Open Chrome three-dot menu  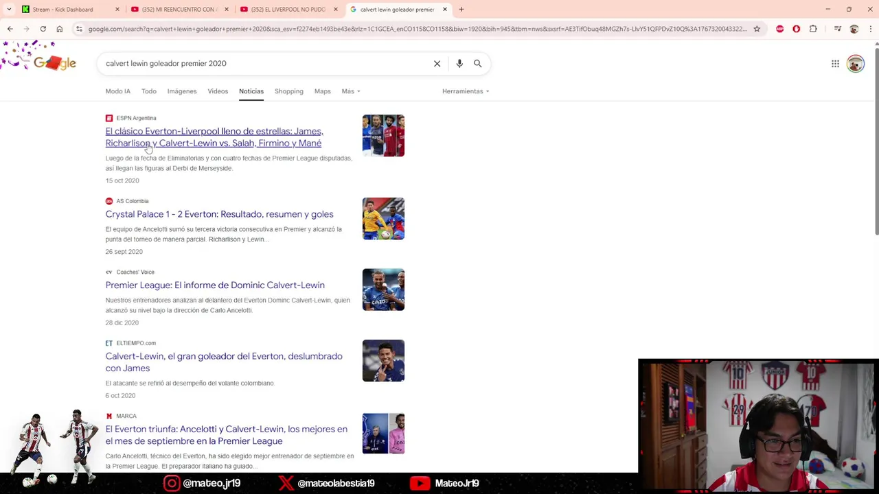click(x=870, y=29)
